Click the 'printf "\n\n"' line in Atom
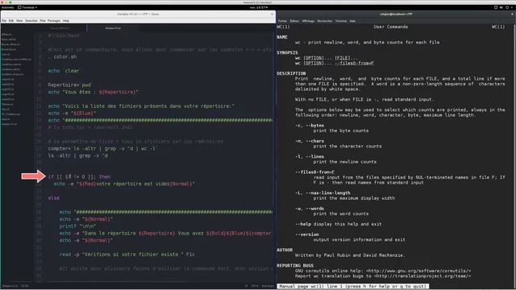The width and height of the screenshot is (516, 290). tap(77, 226)
